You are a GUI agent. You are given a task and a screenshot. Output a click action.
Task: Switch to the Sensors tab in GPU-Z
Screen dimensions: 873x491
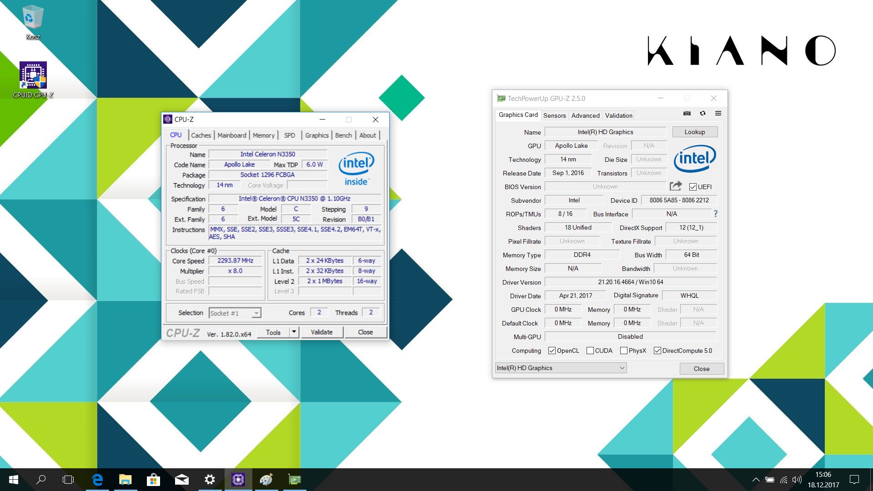point(554,115)
